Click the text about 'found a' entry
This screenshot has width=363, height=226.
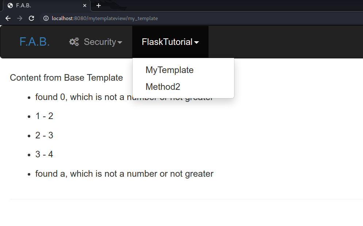pos(124,173)
